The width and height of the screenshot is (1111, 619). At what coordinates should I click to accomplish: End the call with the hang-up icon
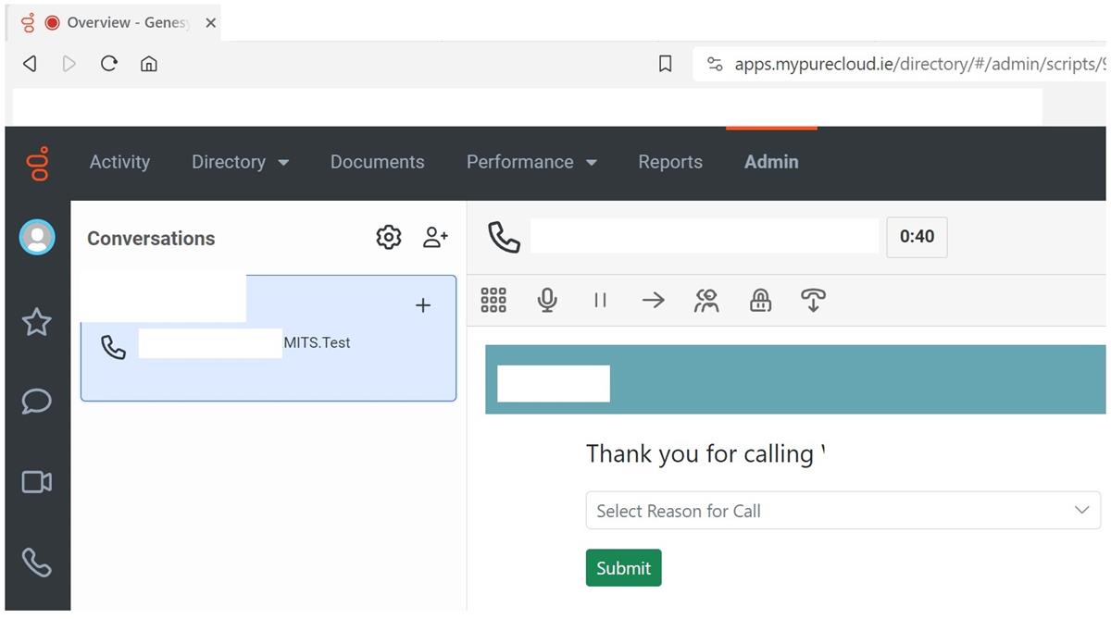(813, 300)
